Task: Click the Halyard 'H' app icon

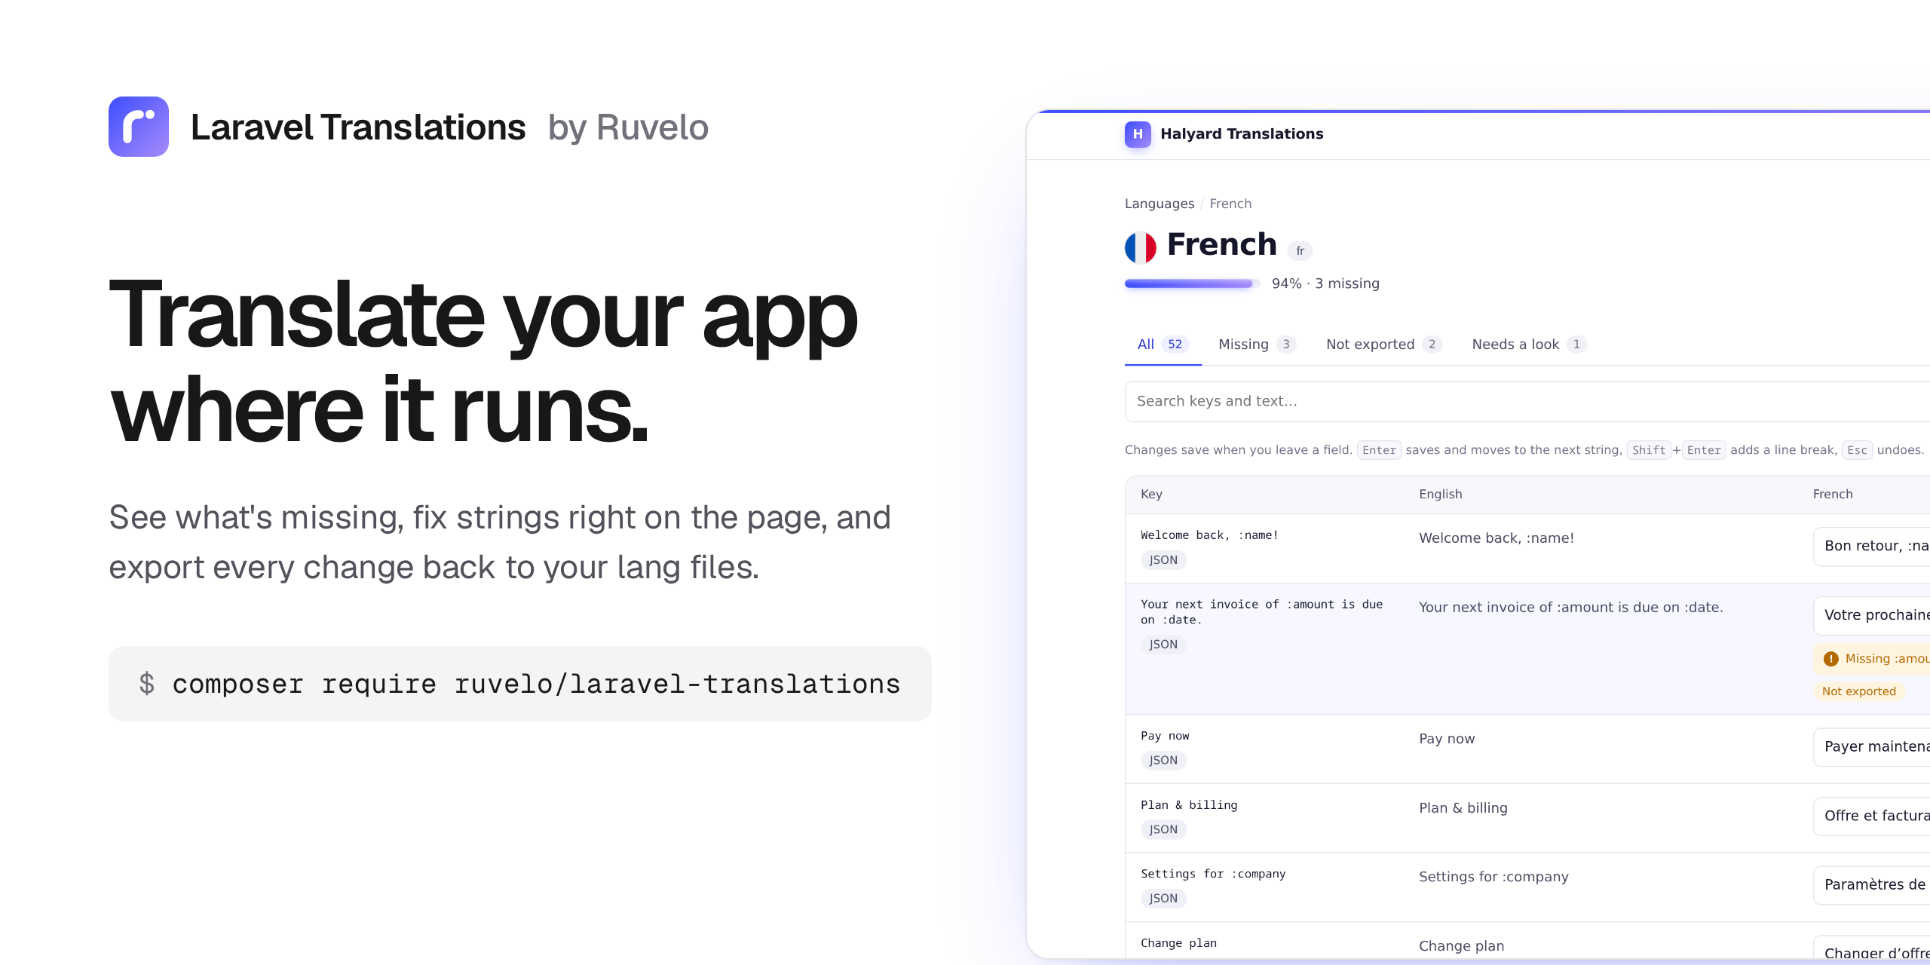Action: click(x=1138, y=134)
